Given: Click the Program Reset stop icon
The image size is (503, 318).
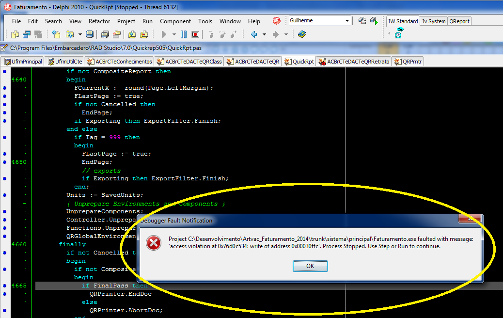Looking at the screenshot, I should [195, 34].
